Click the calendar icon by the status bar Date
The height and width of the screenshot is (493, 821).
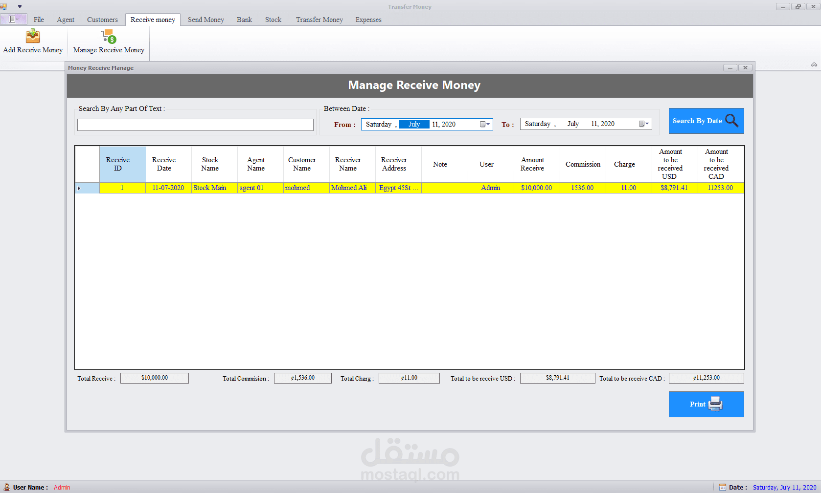pyautogui.click(x=722, y=487)
